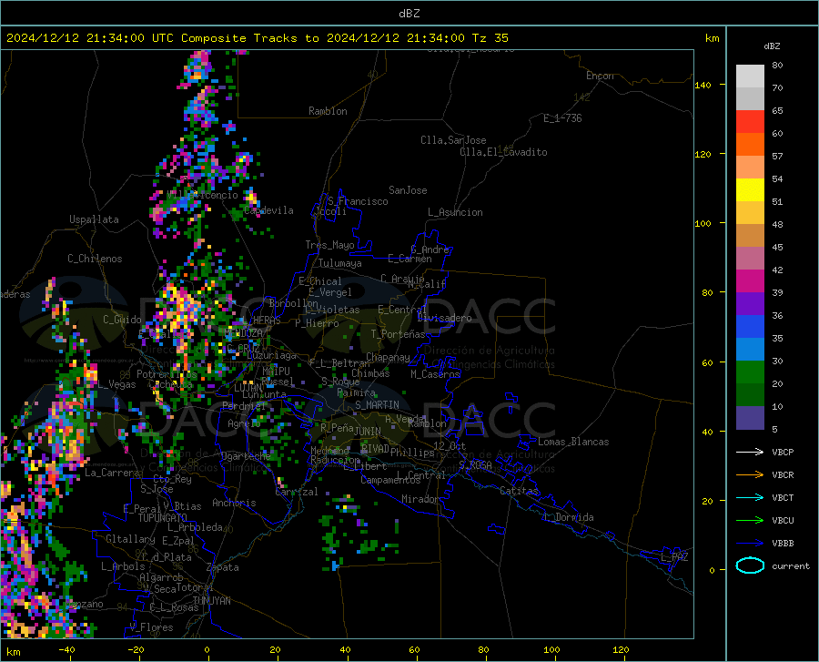Click the L_Vegas place label
Viewport: 819px width, 662px height.
[x=116, y=384]
